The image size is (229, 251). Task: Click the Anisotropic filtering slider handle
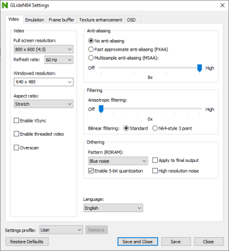pos(101,109)
